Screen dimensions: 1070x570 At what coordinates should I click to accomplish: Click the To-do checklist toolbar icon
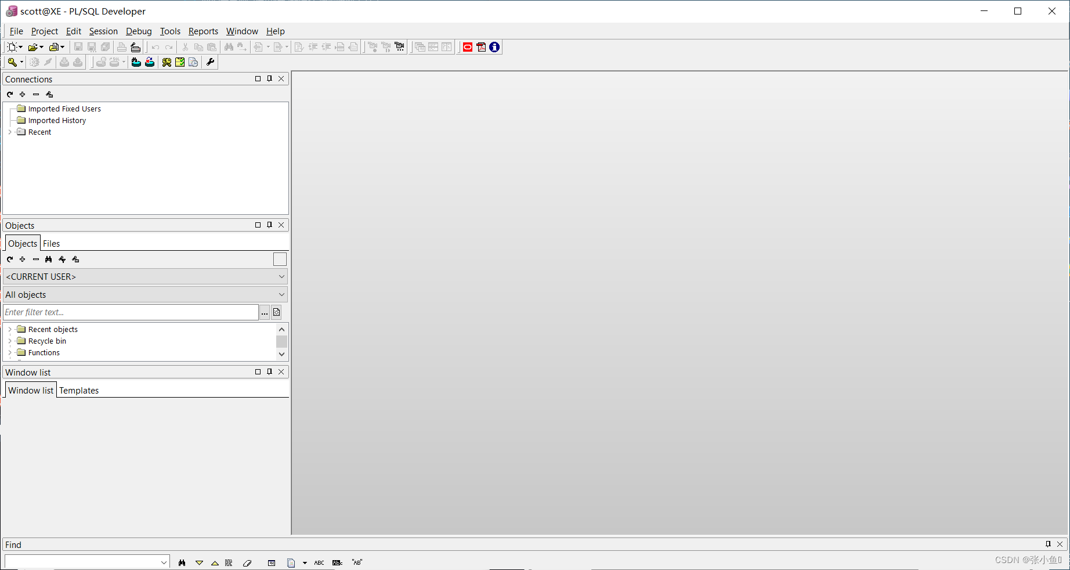tap(180, 62)
